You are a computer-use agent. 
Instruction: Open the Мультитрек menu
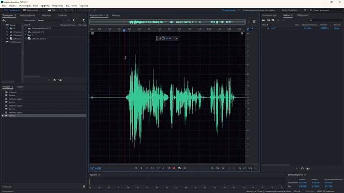click(x=25, y=6)
